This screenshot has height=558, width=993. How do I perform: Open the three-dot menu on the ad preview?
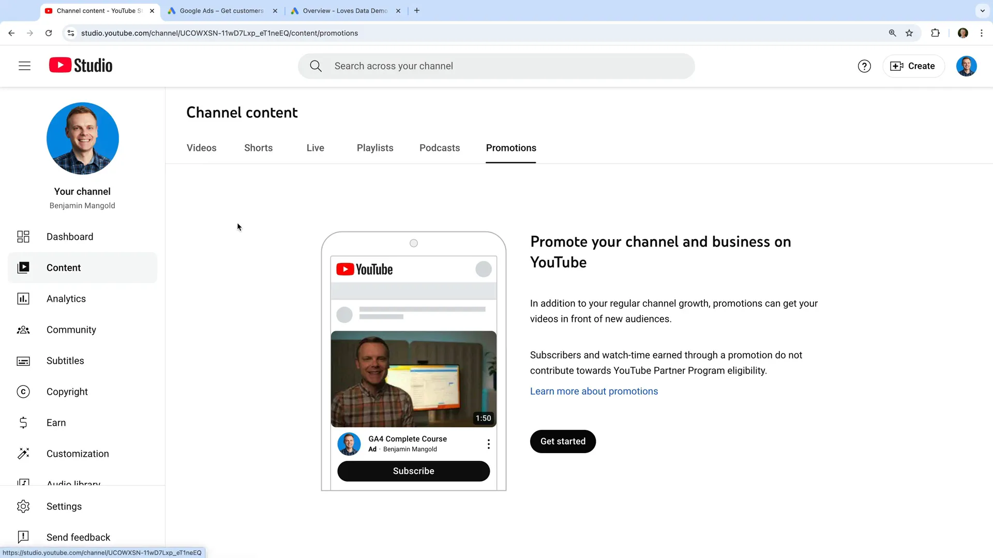click(x=488, y=444)
